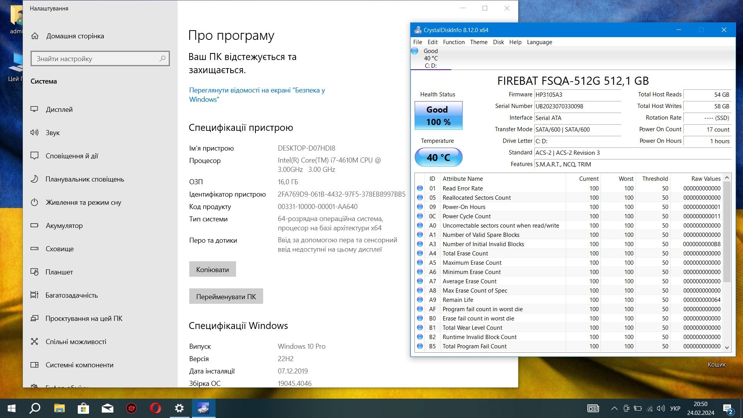Click 'Перейменувати ПК' button
Screen dimensions: 743x418
[x=226, y=296]
